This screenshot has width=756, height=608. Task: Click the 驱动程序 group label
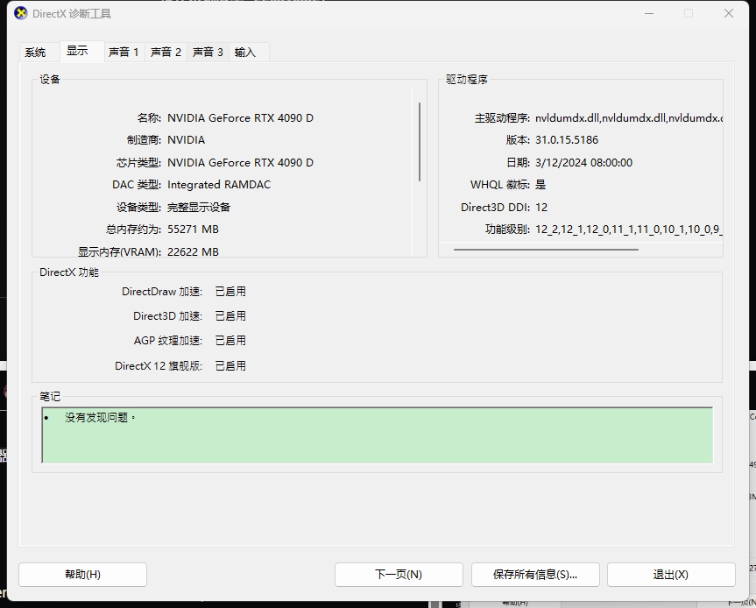pyautogui.click(x=467, y=80)
